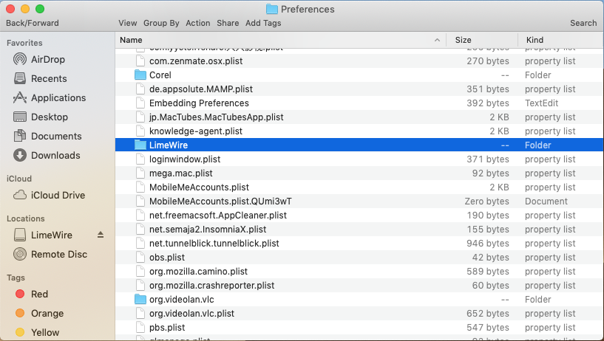Eject the LimeWire volume
The height and width of the screenshot is (341, 604).
(x=101, y=235)
